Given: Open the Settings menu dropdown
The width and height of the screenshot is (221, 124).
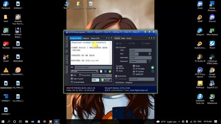Looking at the screenshot, I should (x=117, y=32).
